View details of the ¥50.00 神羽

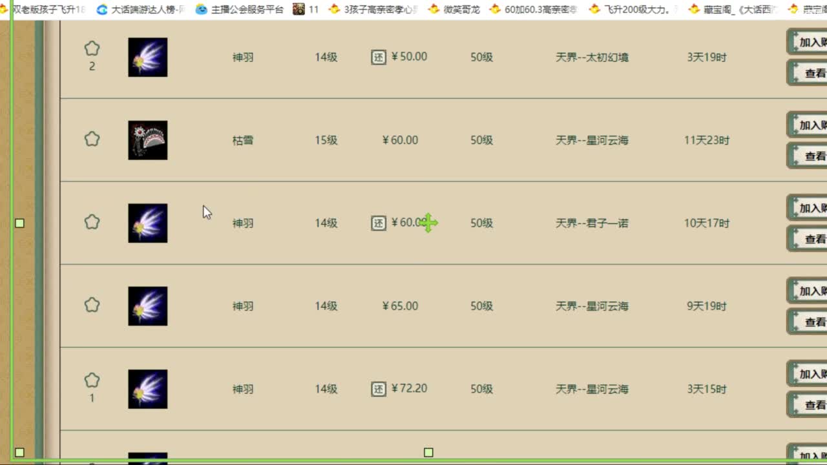coord(808,73)
